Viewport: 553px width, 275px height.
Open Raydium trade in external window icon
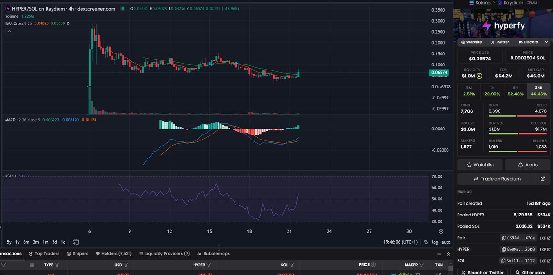pyautogui.click(x=543, y=179)
